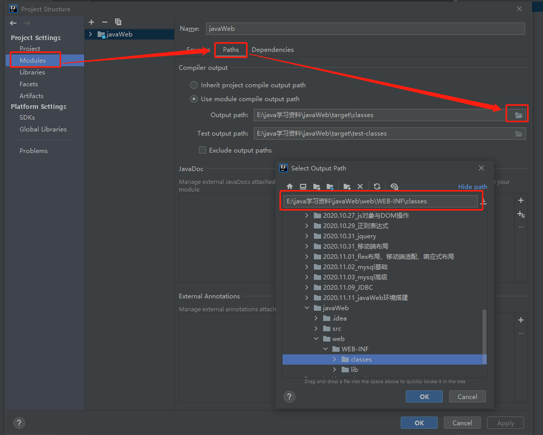Click OK in the Select Output Path dialog
Screen dimensions: 543x435
[424, 396]
